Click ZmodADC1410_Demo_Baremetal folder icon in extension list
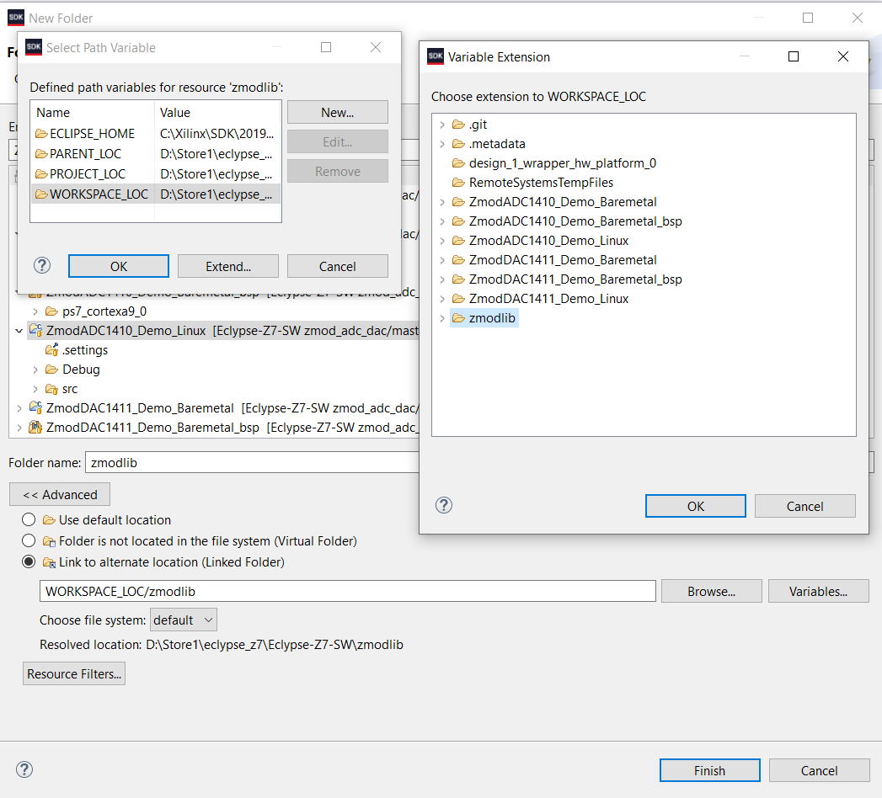The height and width of the screenshot is (798, 882). point(459,202)
